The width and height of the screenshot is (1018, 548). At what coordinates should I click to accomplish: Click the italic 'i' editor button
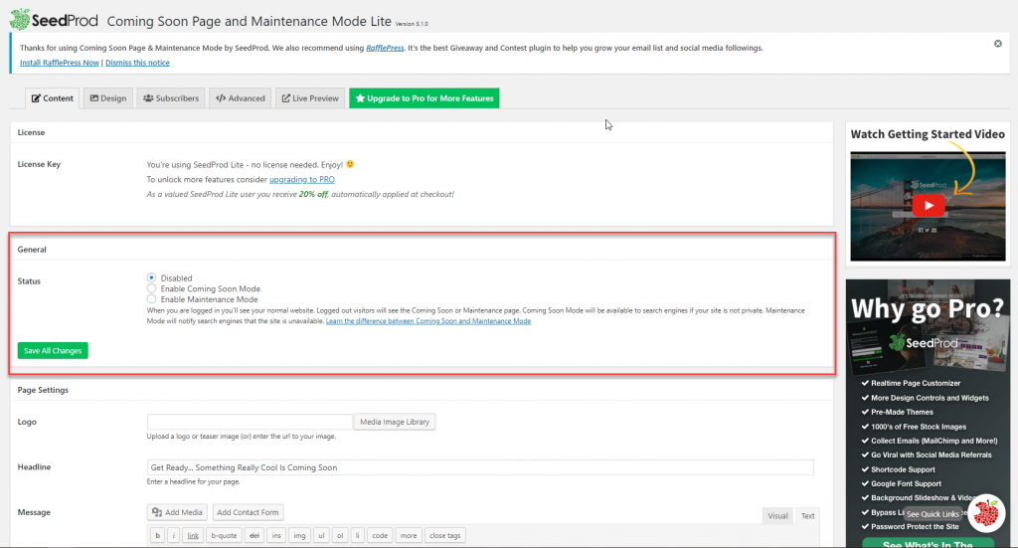174,535
